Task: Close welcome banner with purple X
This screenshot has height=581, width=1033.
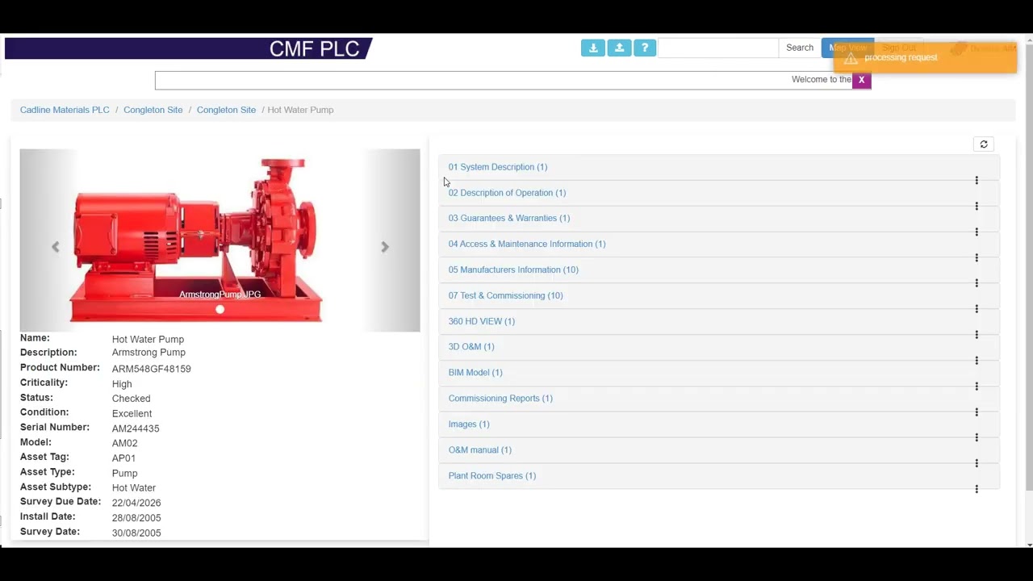Action: point(861,80)
